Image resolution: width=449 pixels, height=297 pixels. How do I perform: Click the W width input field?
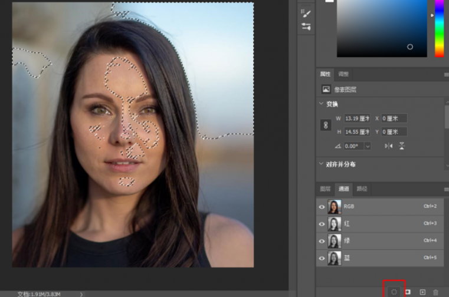click(x=358, y=118)
